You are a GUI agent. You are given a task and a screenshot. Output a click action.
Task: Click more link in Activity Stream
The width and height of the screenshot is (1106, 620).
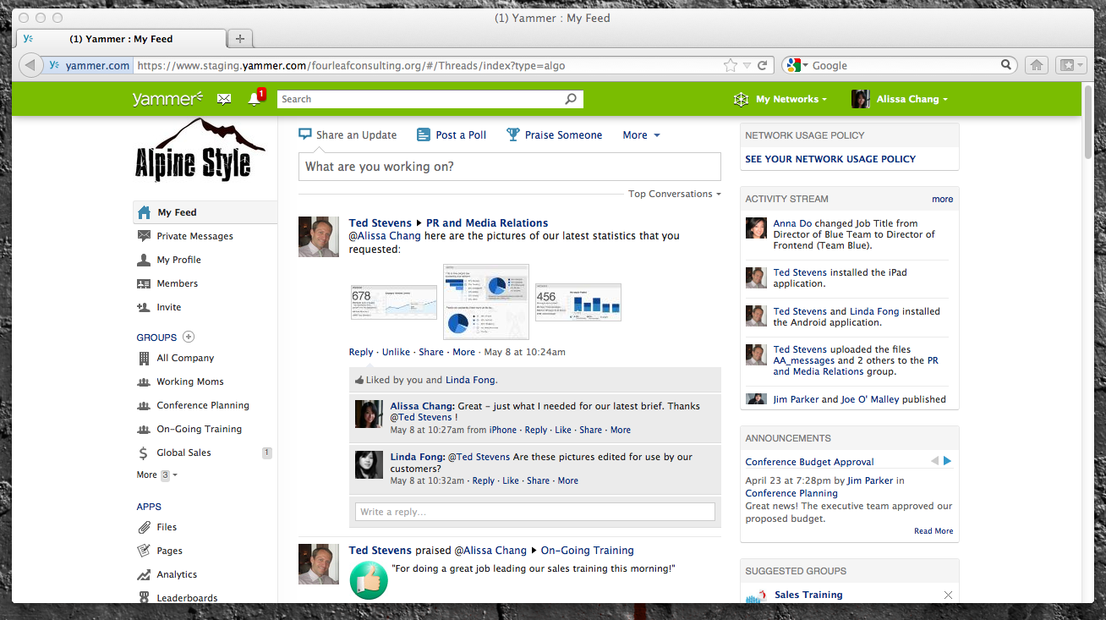(x=942, y=199)
